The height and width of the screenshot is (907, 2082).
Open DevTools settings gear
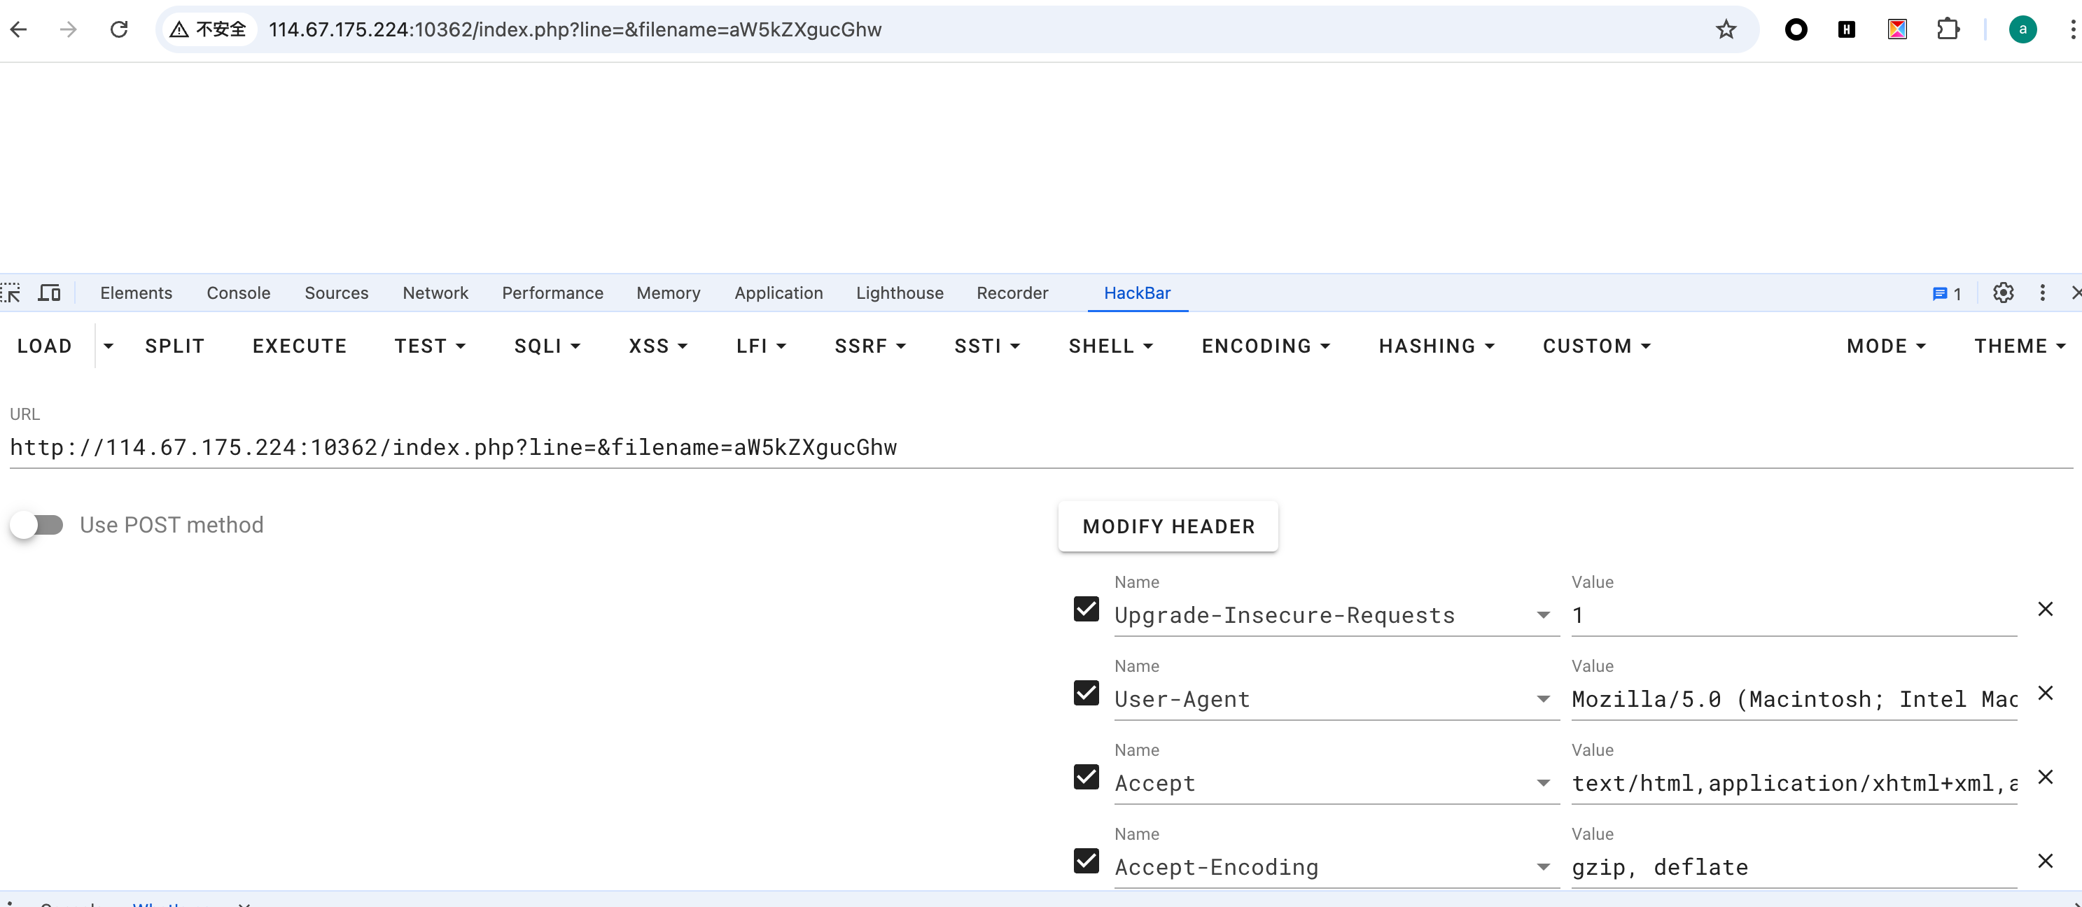pos(2003,293)
